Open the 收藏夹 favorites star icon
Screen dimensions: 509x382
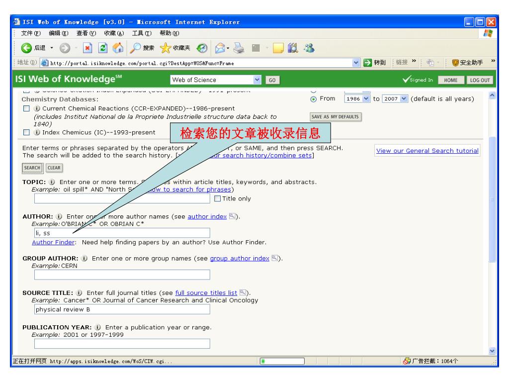[x=165, y=48]
